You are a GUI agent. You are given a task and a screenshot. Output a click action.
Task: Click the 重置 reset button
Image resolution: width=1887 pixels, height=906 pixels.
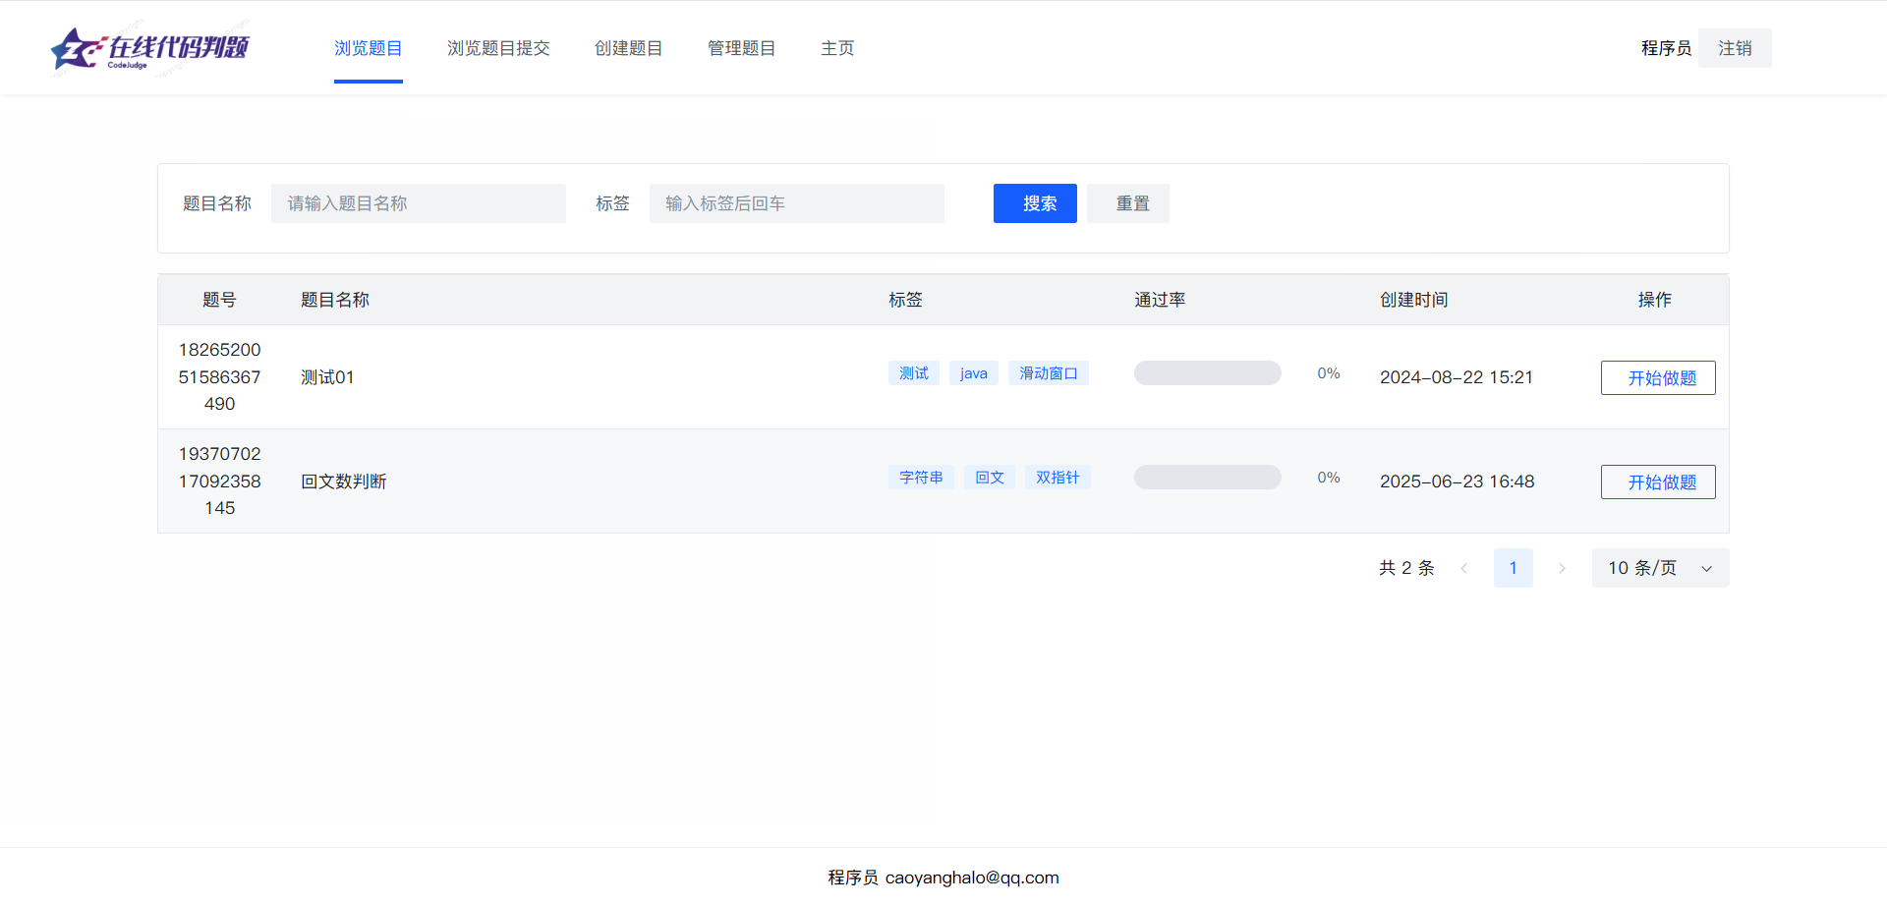click(1128, 203)
